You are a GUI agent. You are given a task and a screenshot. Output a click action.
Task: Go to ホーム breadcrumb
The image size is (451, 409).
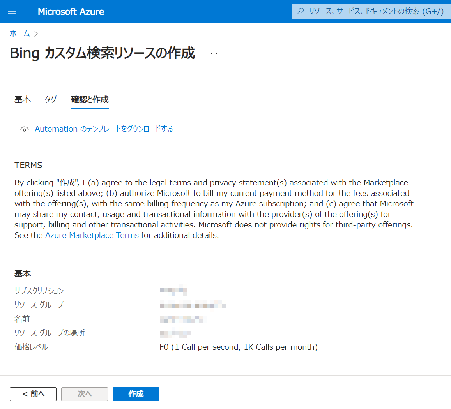(x=19, y=33)
